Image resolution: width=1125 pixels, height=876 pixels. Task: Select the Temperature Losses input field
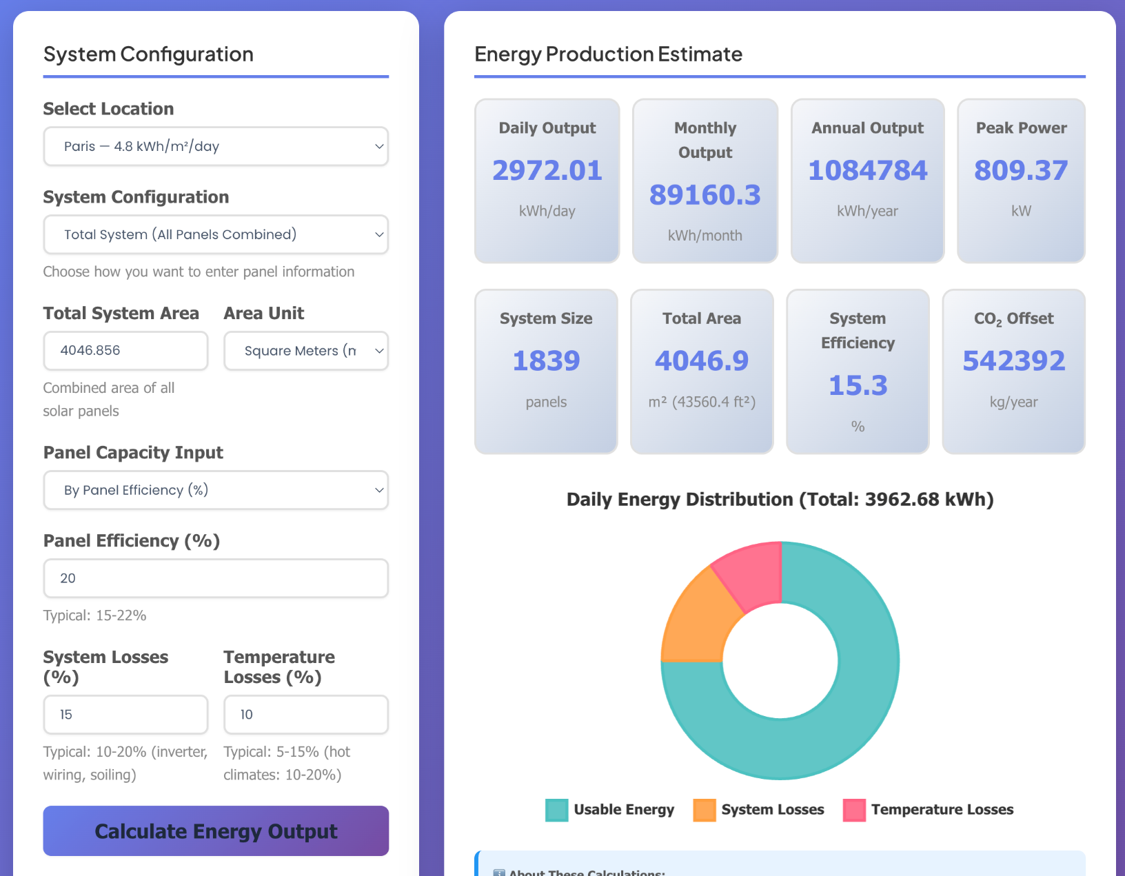coord(305,715)
